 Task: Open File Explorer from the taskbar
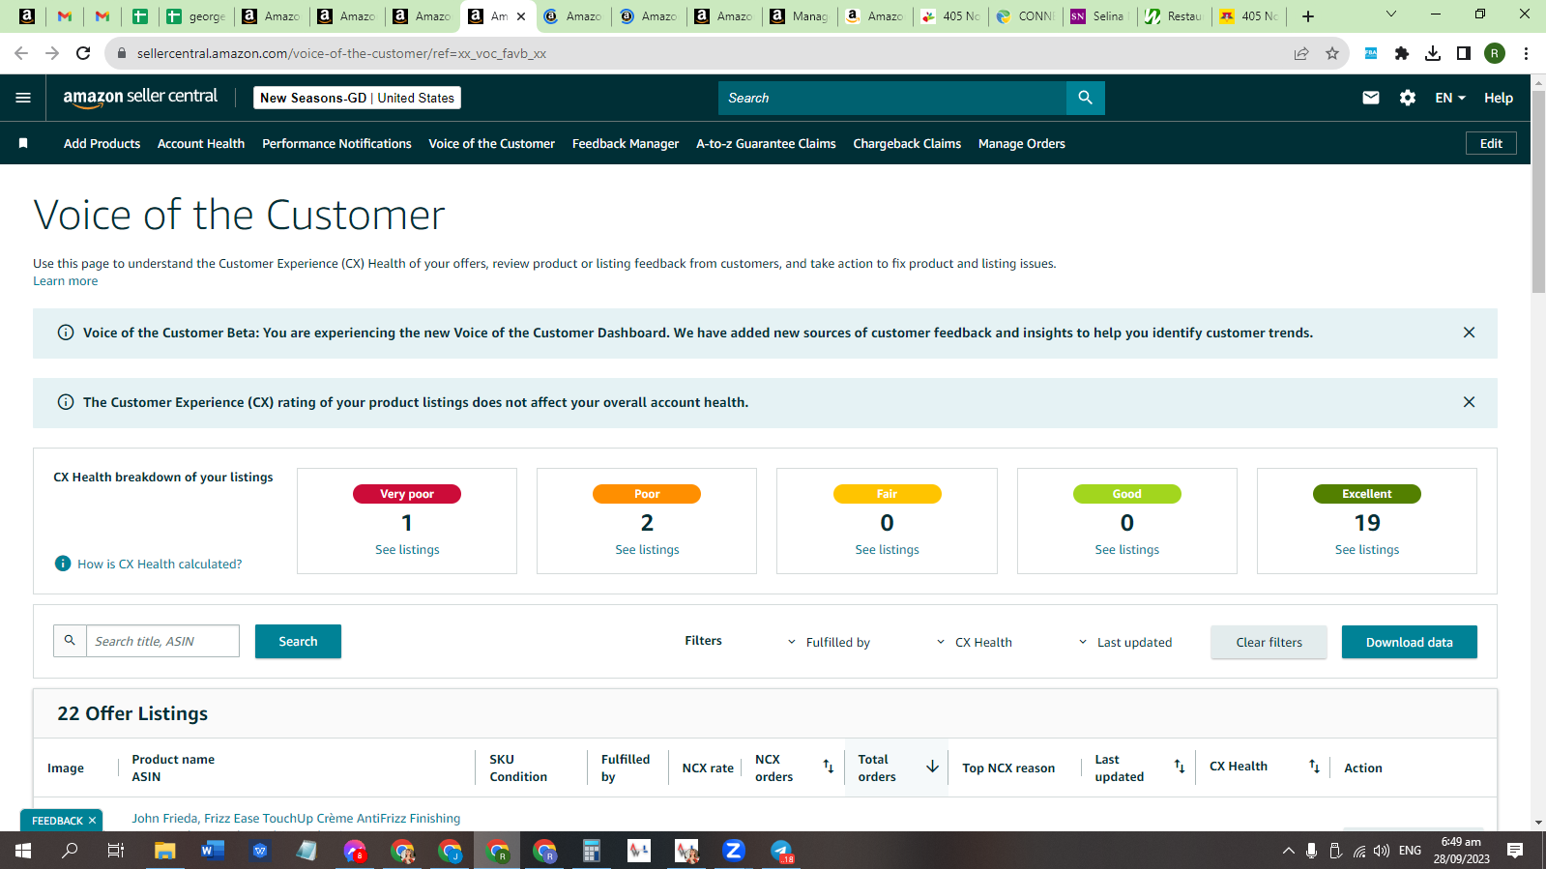click(x=165, y=851)
